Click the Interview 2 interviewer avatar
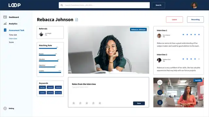The image size is (209, 117). [x=159, y=60]
